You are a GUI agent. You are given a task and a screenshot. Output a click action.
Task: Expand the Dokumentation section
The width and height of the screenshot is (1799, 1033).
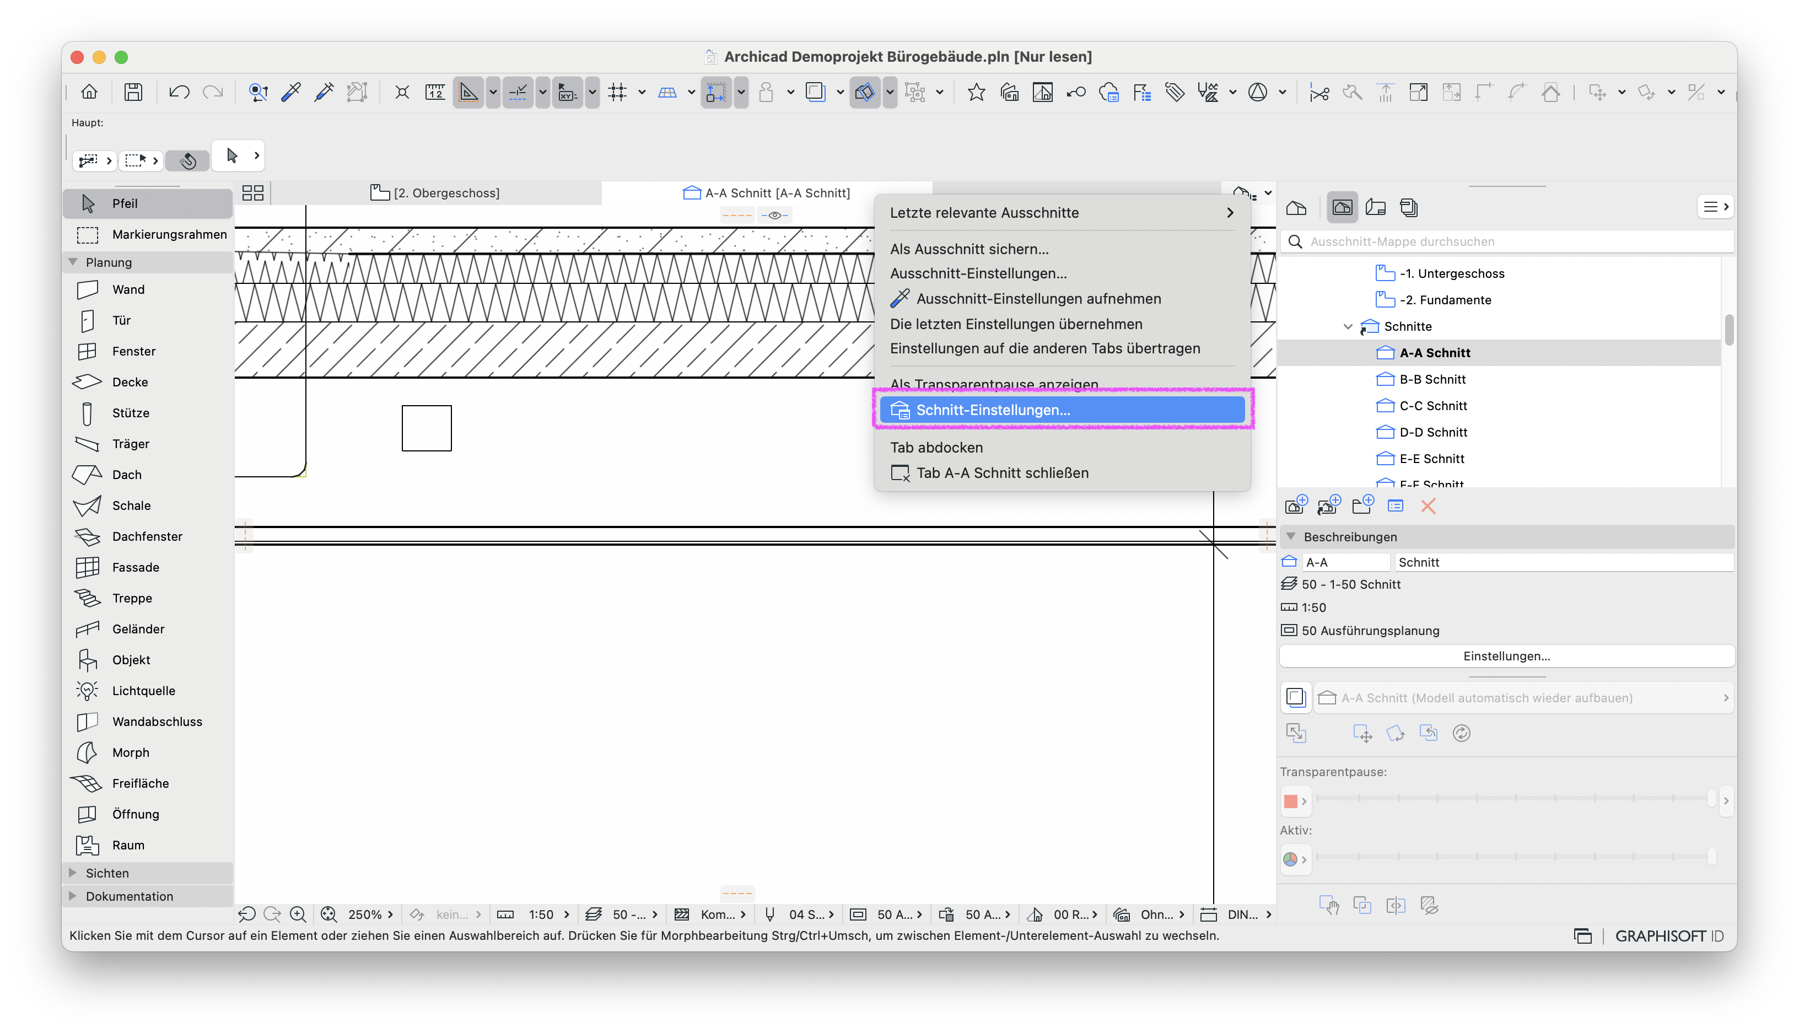pyautogui.click(x=72, y=896)
